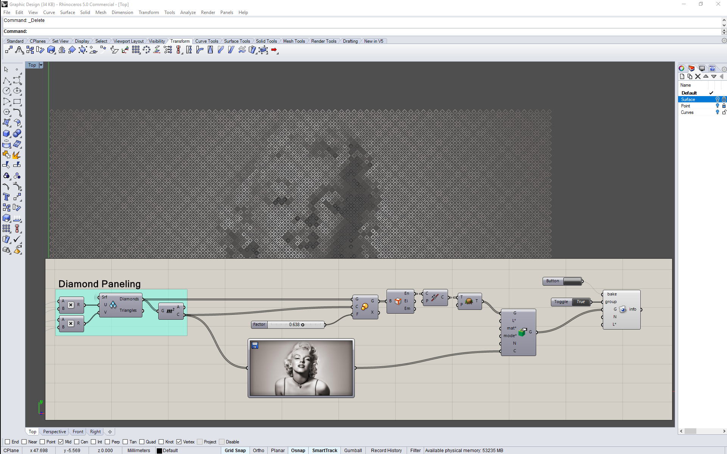Toggle the Surface layer visibility bulb

(717, 100)
